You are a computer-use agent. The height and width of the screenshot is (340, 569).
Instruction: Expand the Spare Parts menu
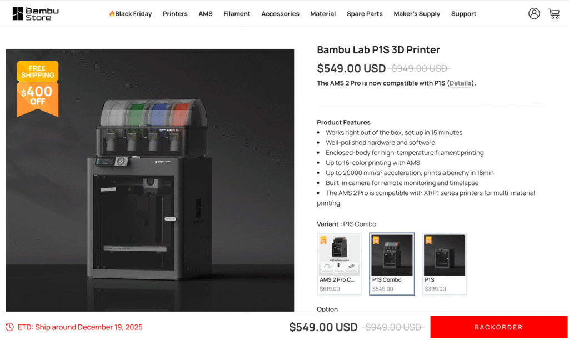365,14
